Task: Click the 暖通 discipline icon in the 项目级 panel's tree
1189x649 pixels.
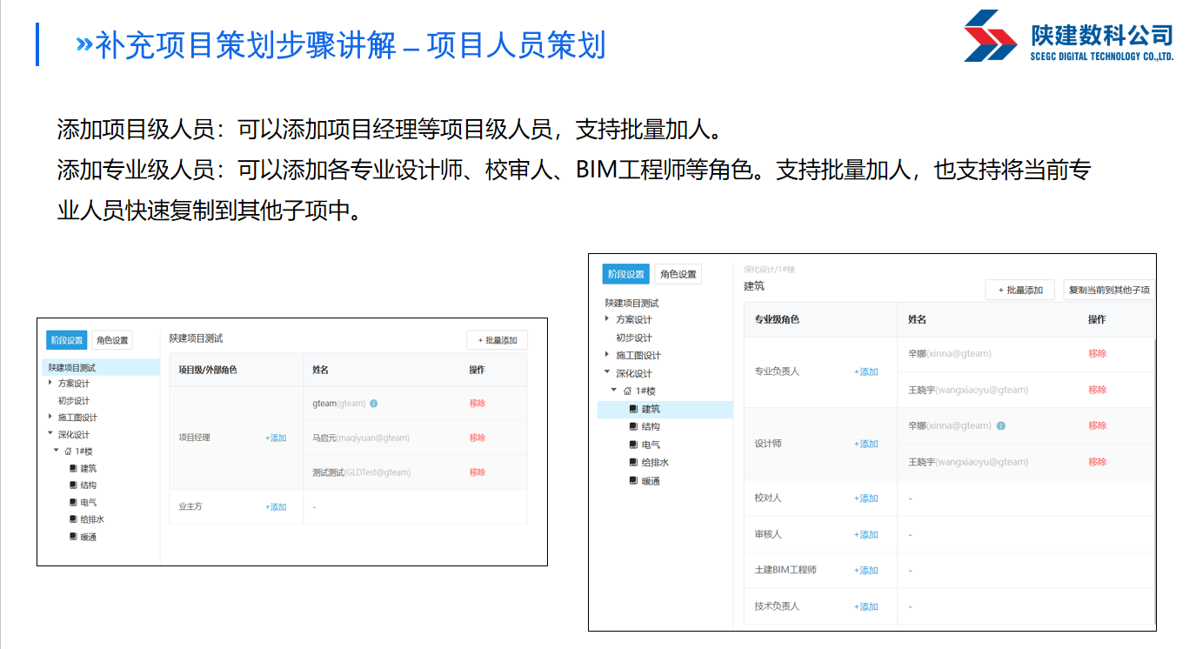Action: 73,537
